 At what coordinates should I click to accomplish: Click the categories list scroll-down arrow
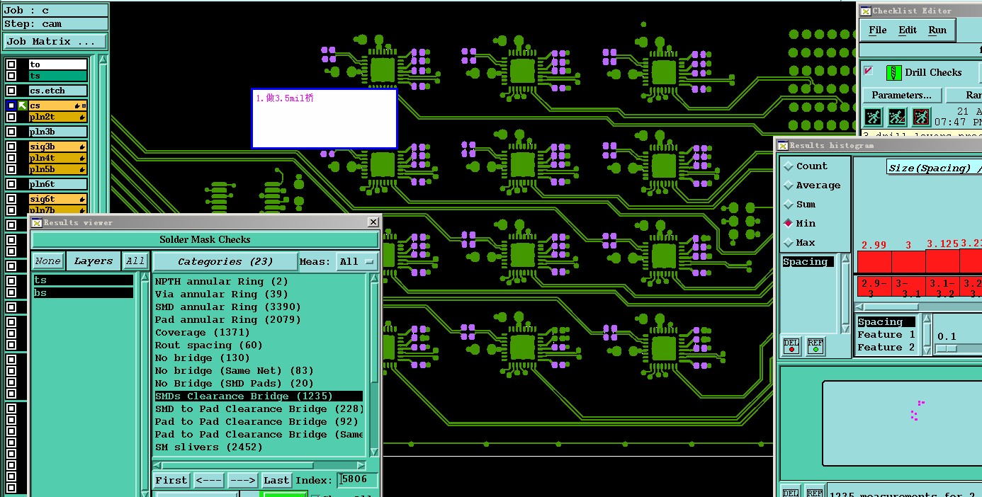point(374,452)
